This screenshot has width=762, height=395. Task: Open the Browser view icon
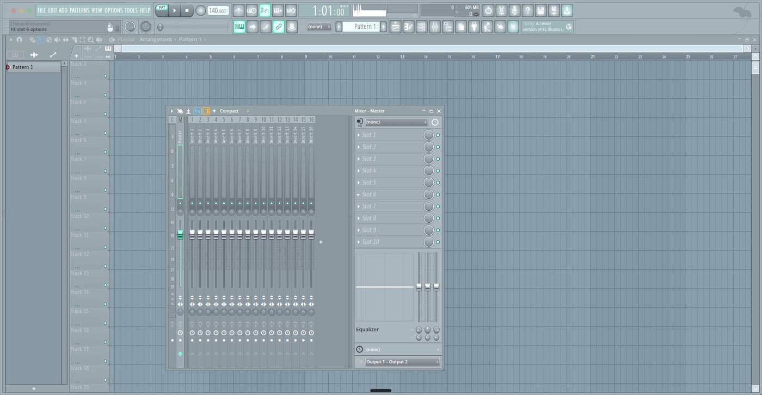(447, 27)
